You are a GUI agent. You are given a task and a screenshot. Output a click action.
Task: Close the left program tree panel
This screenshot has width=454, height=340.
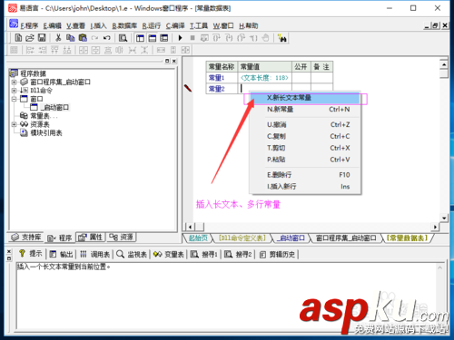coord(174,61)
